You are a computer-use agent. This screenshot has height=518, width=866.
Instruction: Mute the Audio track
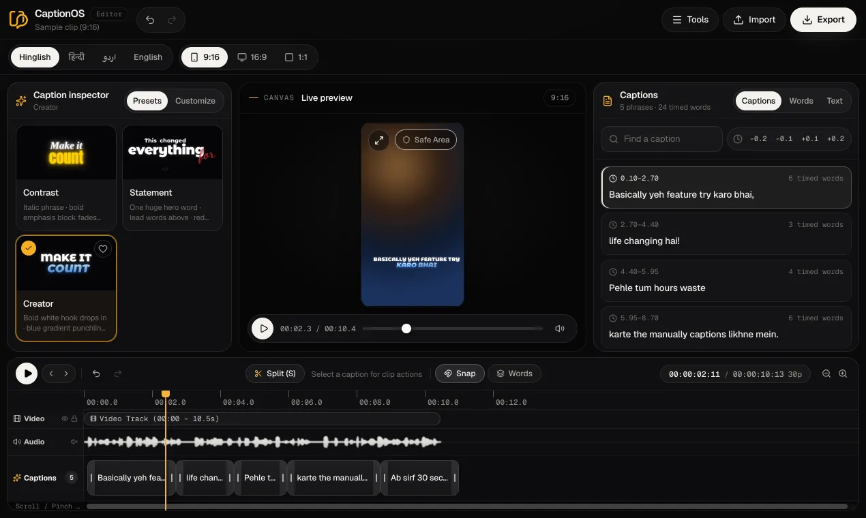(x=74, y=442)
